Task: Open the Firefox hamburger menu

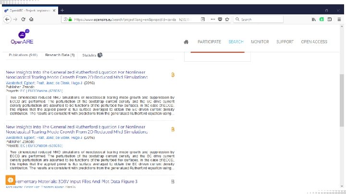Action: [x=339, y=19]
